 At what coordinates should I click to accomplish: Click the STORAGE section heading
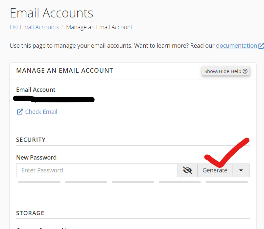[30, 213]
